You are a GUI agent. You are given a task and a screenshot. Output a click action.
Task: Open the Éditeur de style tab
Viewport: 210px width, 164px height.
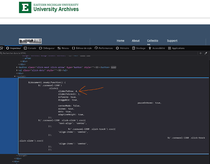click(82, 48)
